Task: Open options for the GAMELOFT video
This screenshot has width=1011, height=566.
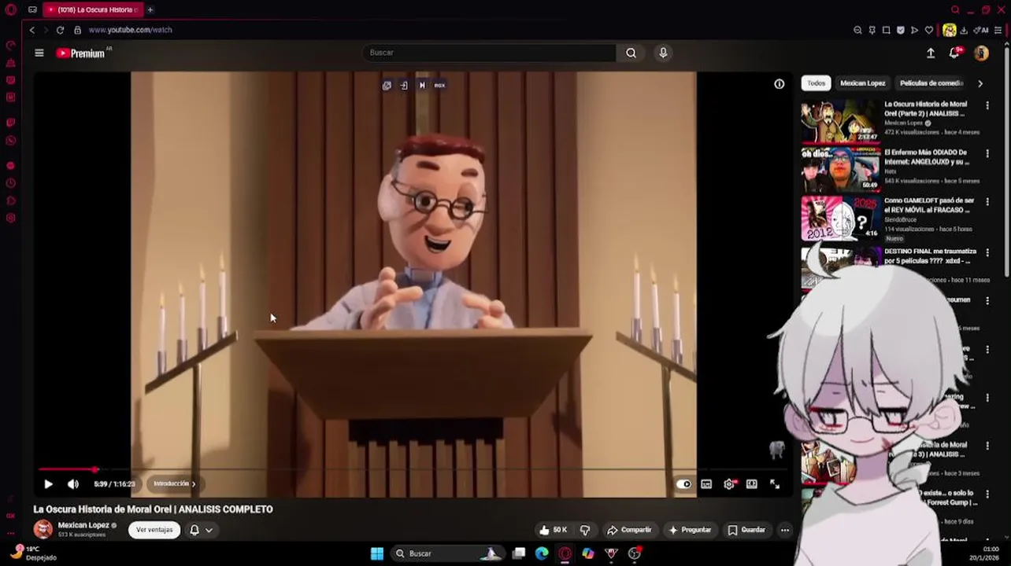Action: [x=987, y=202]
